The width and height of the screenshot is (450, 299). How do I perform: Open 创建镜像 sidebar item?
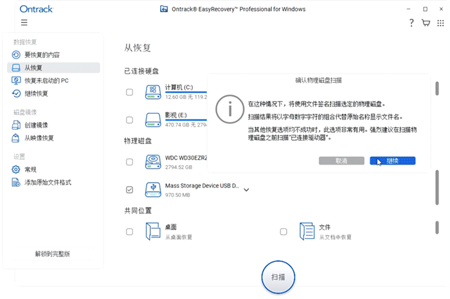tap(53, 125)
